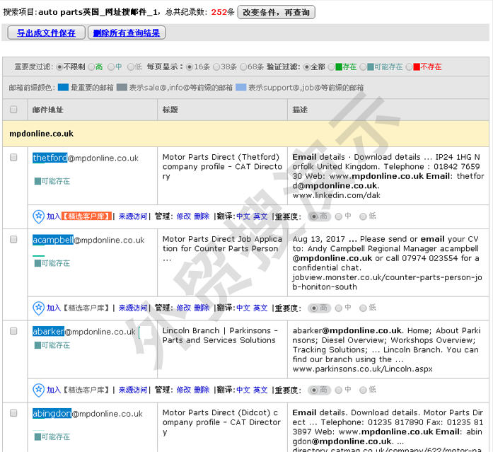This screenshot has width=493, height=452.
Task: Open 来源访问 link in acampbell row
Action: click(x=133, y=308)
